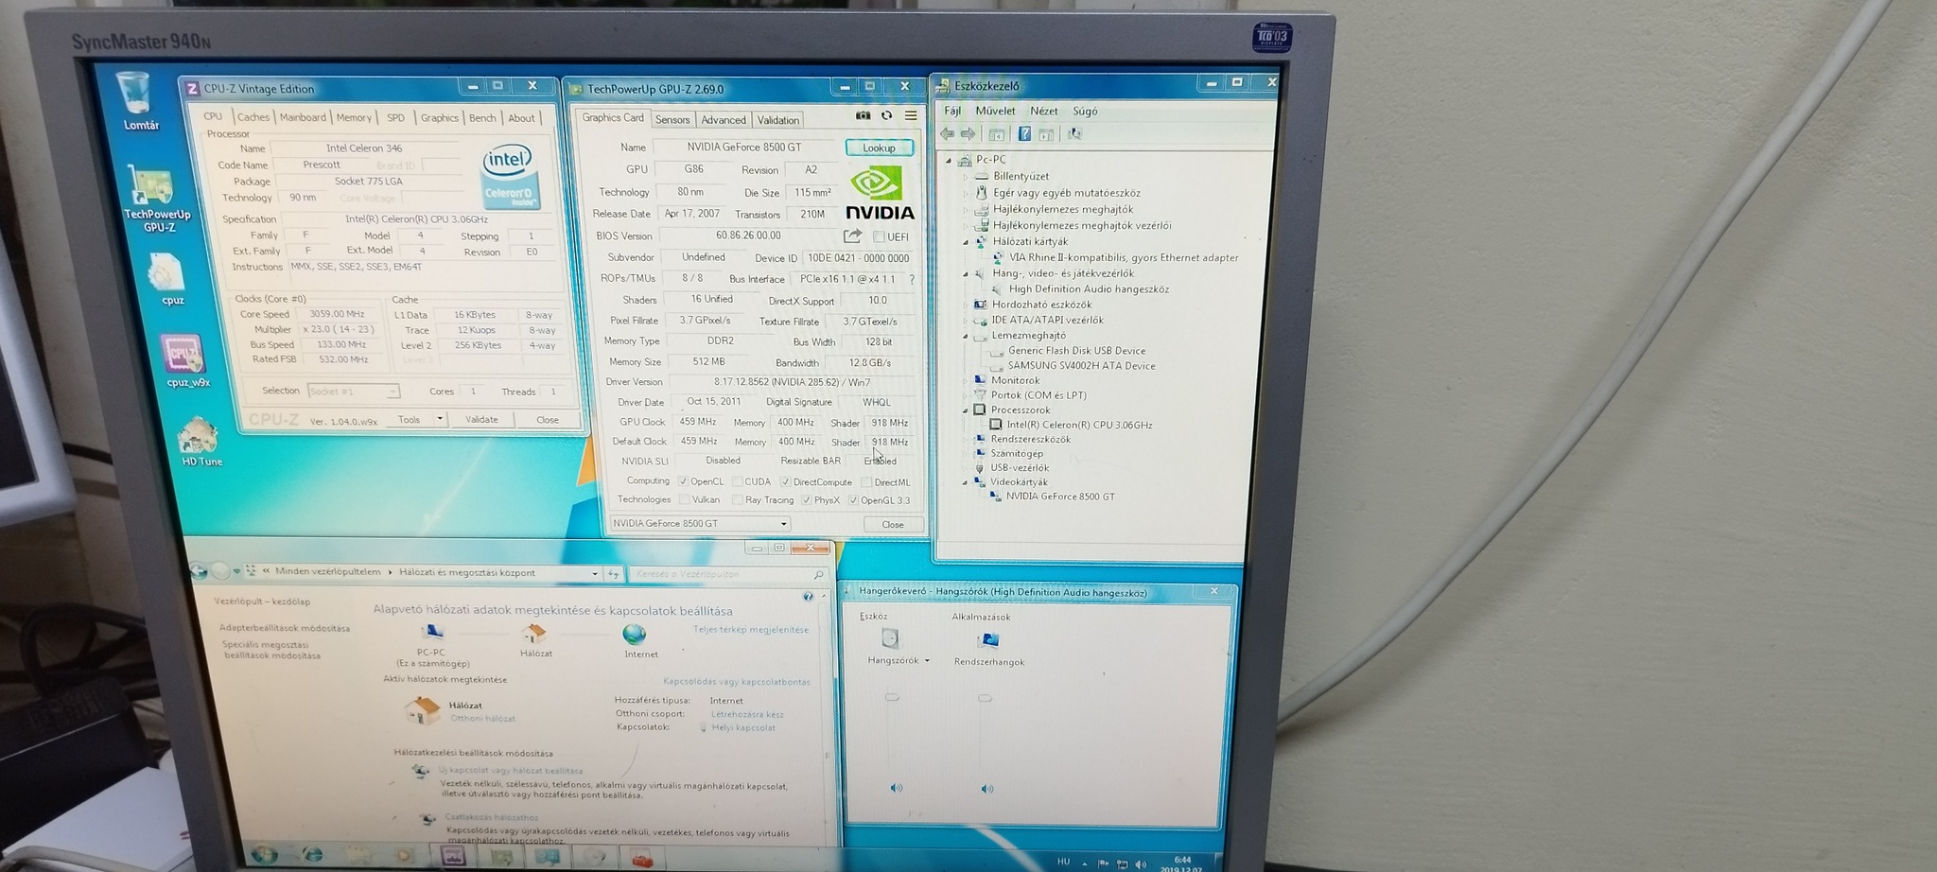Select the cpuz desktop icon
This screenshot has width=1937, height=872.
169,280
